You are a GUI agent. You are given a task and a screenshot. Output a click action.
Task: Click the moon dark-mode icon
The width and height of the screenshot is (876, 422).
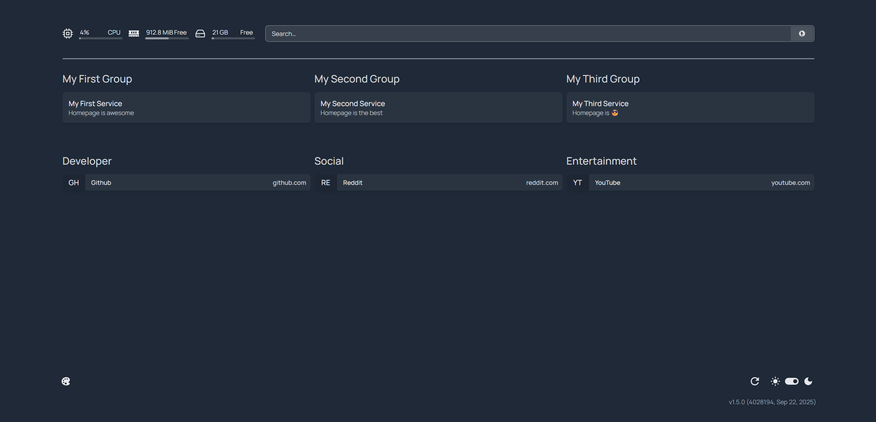(x=808, y=381)
